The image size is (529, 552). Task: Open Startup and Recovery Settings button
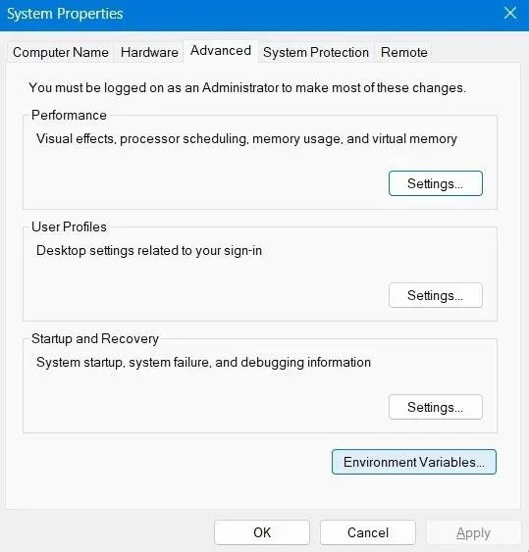[435, 407]
